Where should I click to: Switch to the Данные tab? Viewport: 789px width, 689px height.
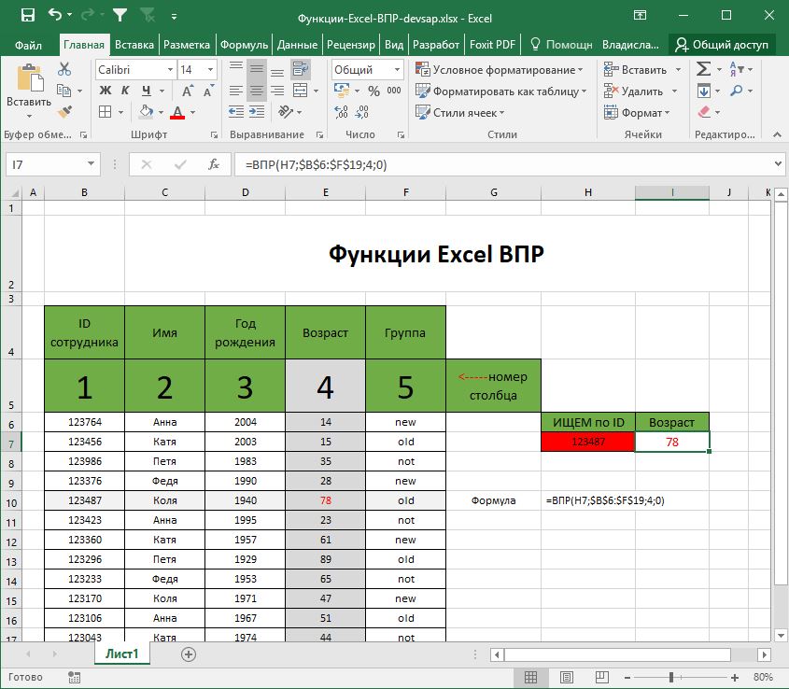297,45
